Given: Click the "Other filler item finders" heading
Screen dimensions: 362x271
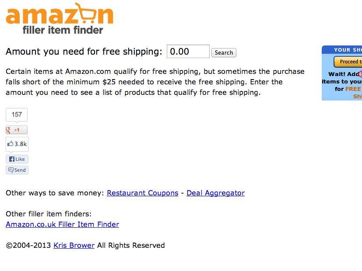Looking at the screenshot, I should [49, 214].
